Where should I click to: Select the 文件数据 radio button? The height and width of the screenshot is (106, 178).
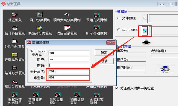pos(119,18)
